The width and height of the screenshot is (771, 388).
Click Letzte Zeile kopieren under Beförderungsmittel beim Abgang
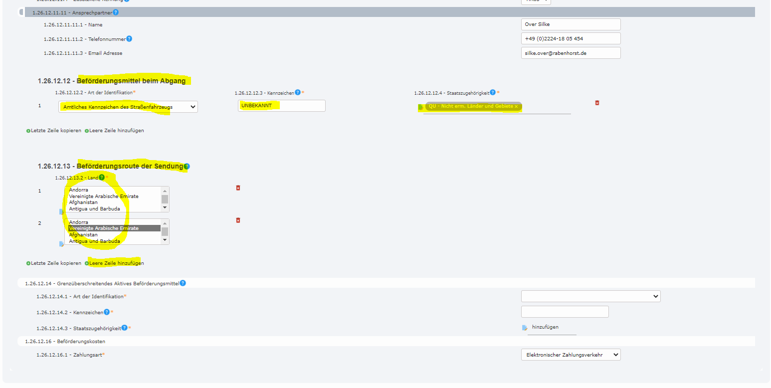[x=55, y=131]
